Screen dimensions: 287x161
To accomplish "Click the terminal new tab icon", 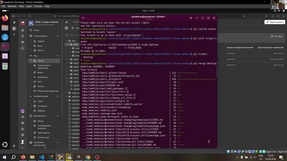I will coord(83,18).
